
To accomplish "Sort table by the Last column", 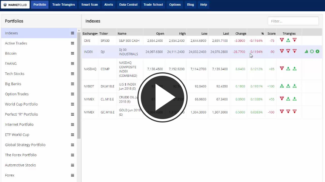I will click(226, 34).
